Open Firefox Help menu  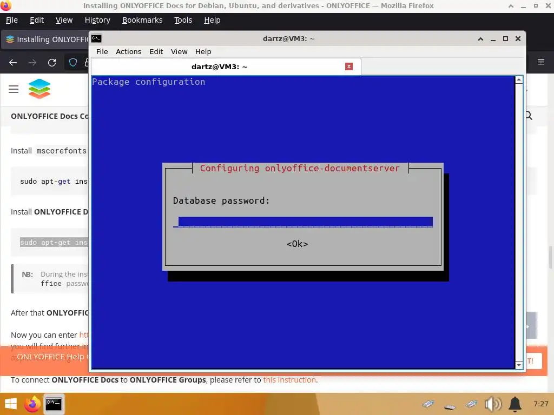pyautogui.click(x=212, y=20)
